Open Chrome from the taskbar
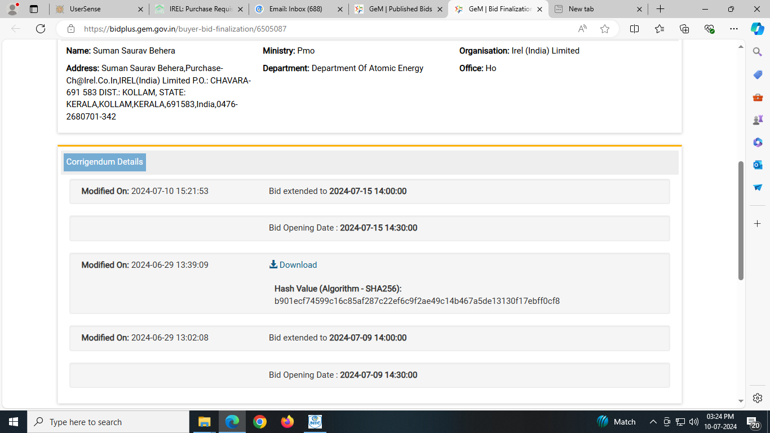The image size is (770, 433). (x=260, y=422)
